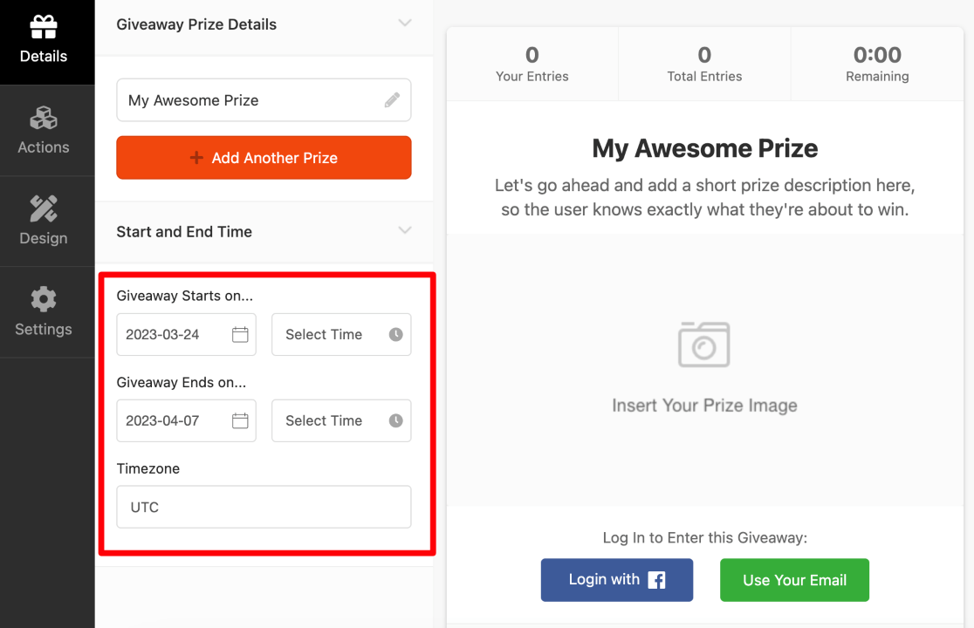Click the Add Another Prize button
This screenshot has height=628, width=974.
264,158
